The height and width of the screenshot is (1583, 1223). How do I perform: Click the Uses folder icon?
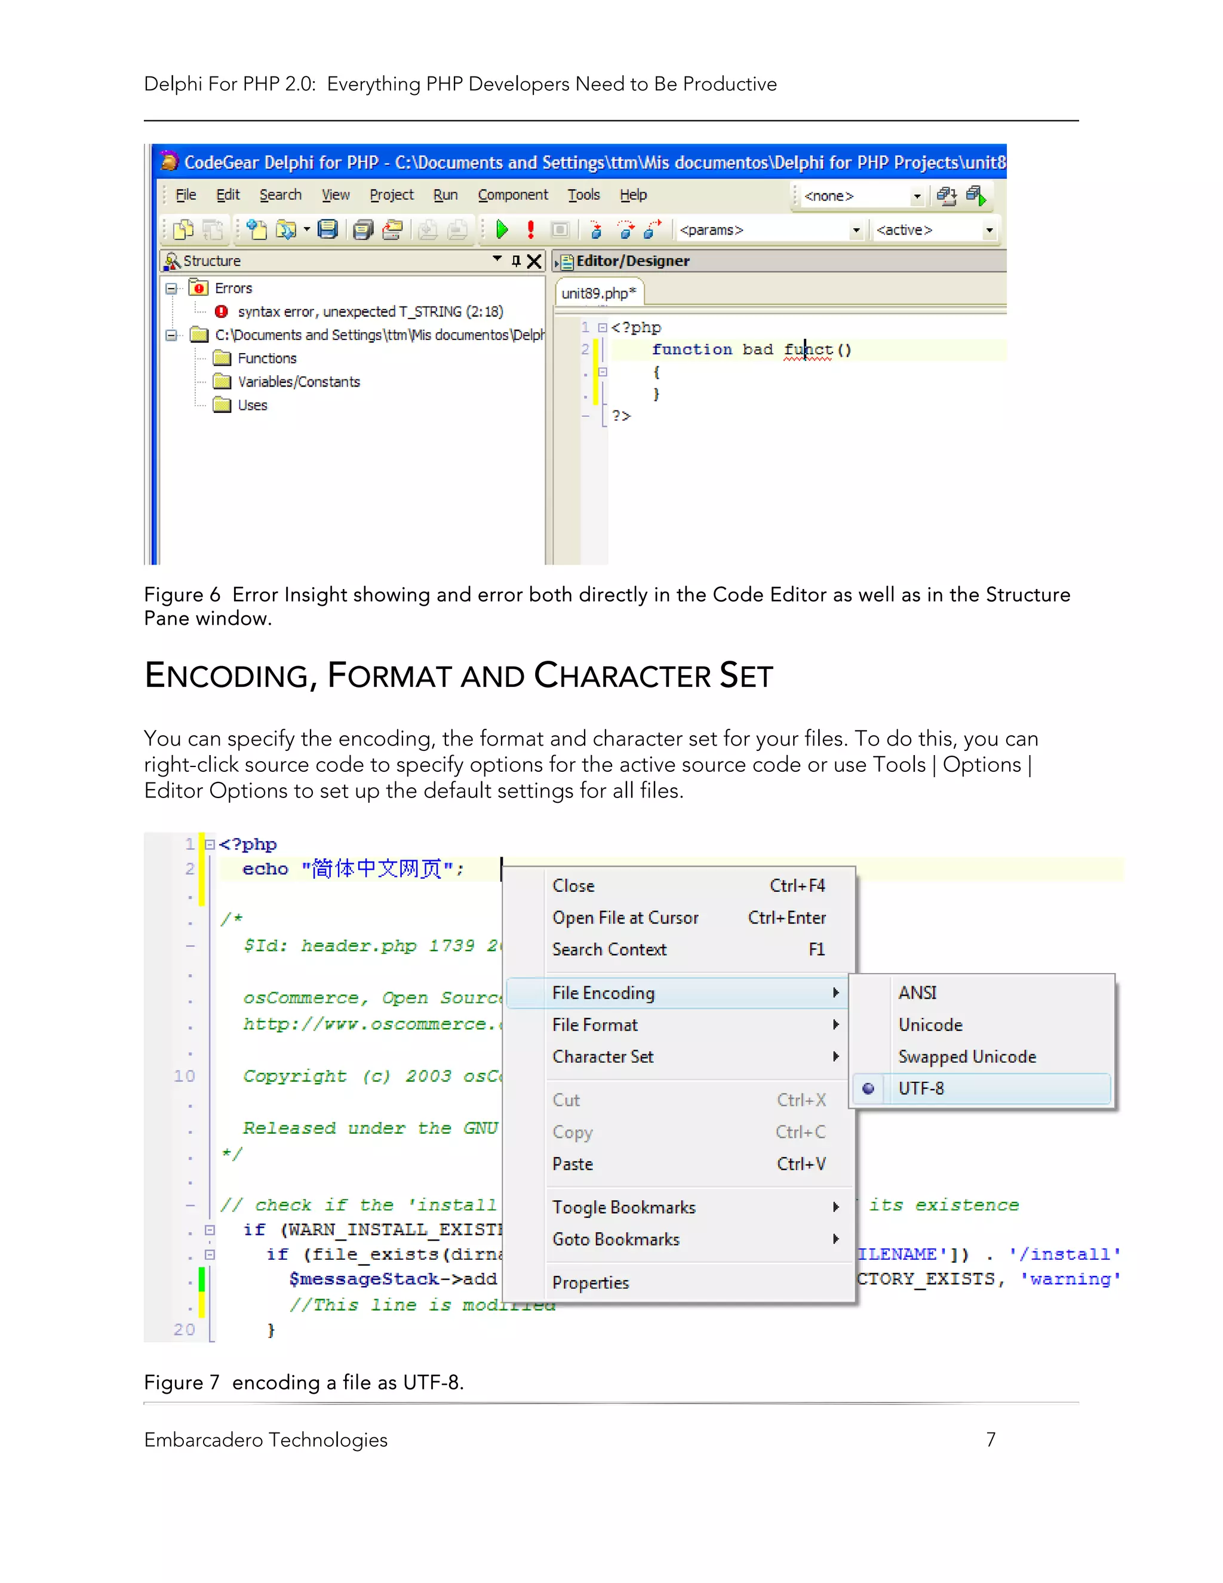pos(222,404)
